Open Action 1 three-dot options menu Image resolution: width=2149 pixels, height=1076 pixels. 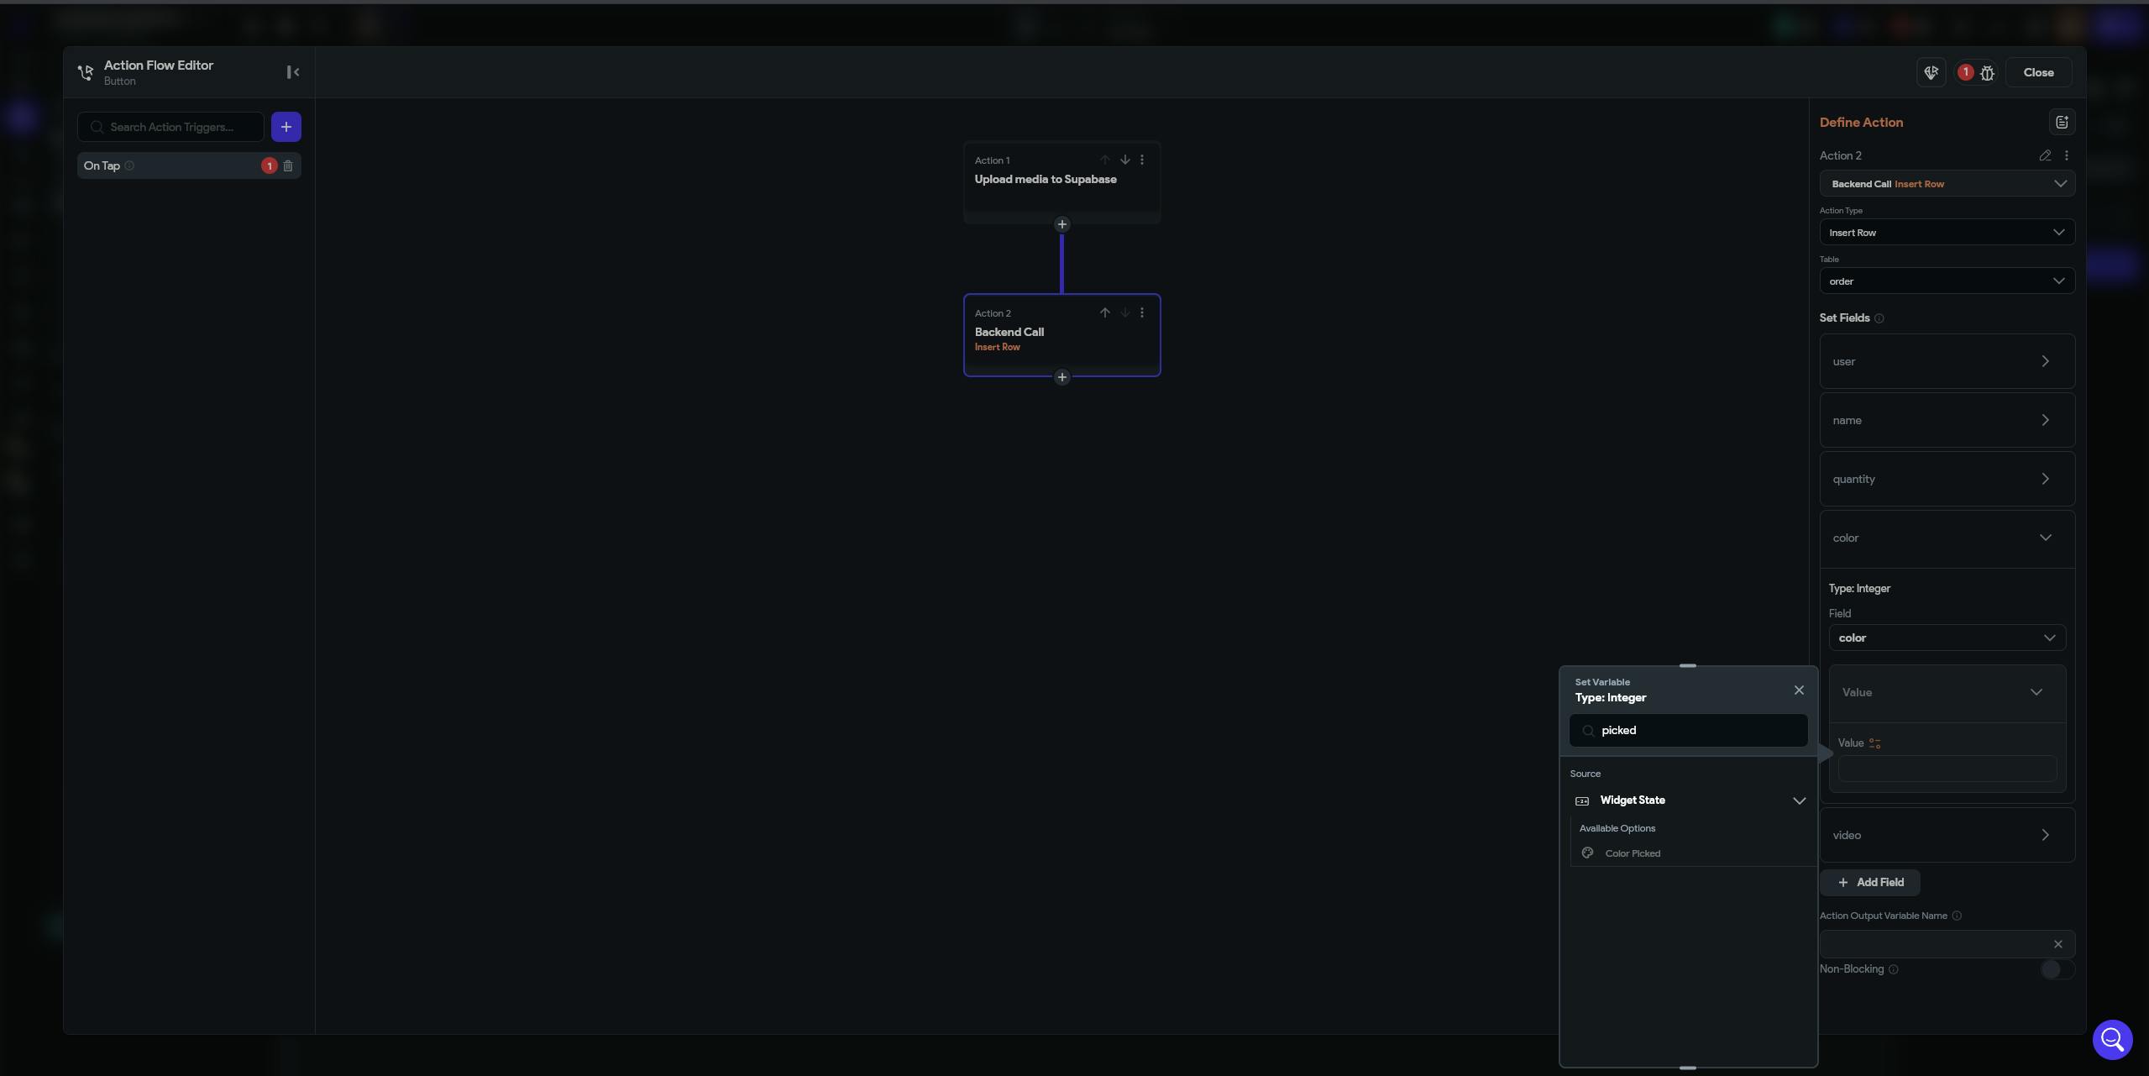tap(1141, 160)
